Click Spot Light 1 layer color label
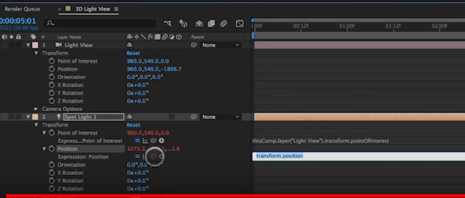Viewport: 465px width, 198px height. (35, 117)
